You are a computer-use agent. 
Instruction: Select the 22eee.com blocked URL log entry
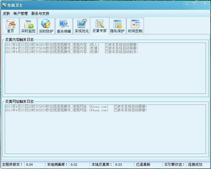point(76,107)
